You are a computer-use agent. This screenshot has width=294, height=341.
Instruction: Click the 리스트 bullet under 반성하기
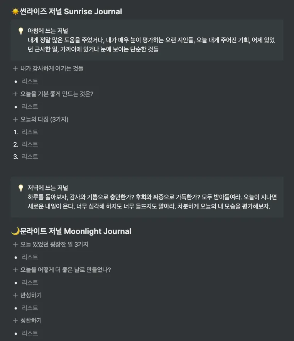point(30,308)
